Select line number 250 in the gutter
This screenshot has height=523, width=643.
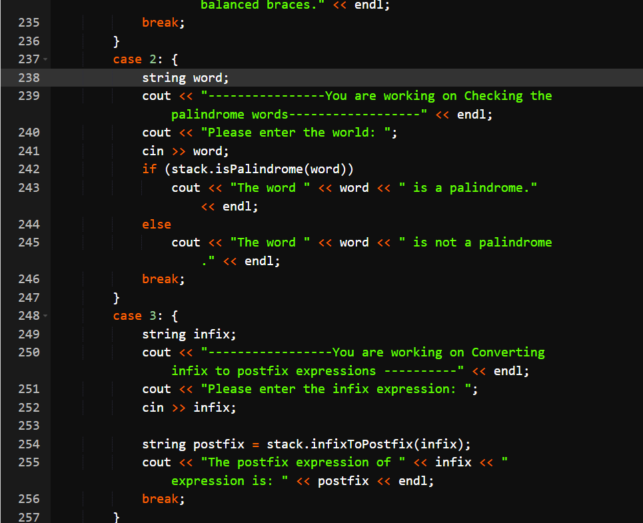click(29, 352)
